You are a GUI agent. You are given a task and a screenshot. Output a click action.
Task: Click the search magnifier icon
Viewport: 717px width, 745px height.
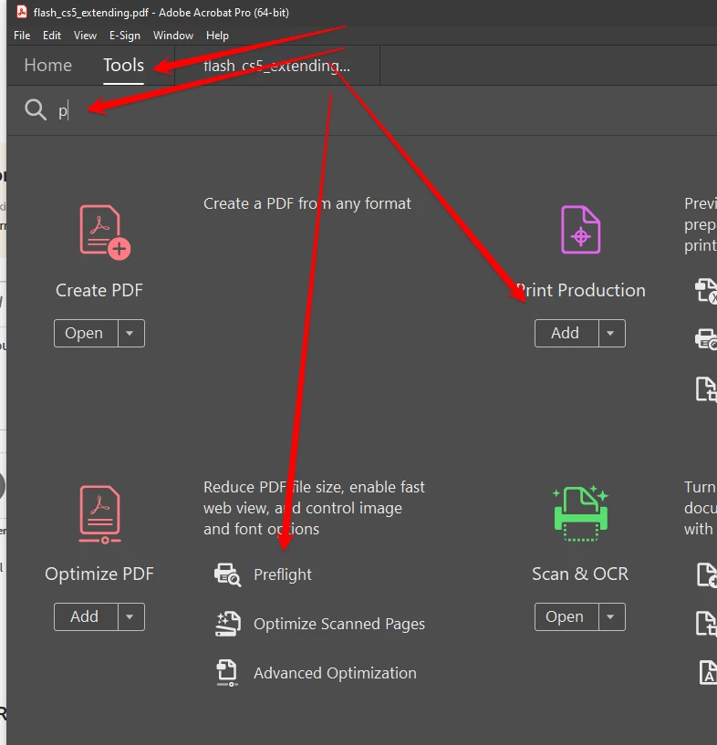pyautogui.click(x=36, y=109)
